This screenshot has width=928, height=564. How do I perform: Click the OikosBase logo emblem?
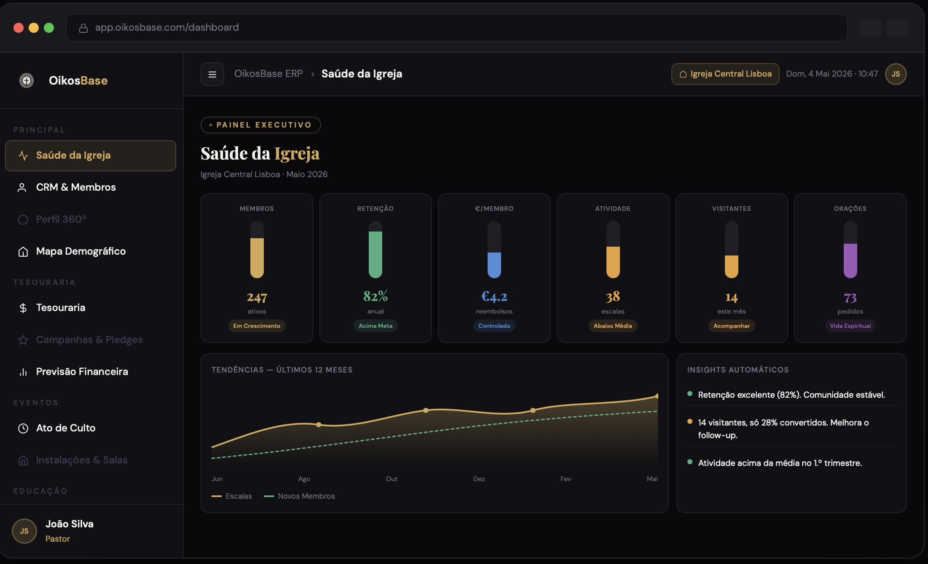tap(27, 80)
